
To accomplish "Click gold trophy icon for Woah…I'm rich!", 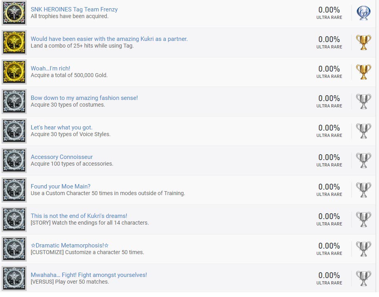I will click(363, 72).
